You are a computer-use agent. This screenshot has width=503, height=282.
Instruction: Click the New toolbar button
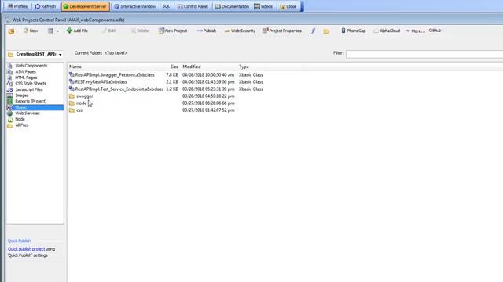(x=31, y=31)
